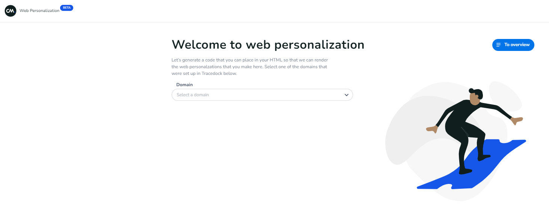This screenshot has height=212, width=549.
Task: Click the surfer's outstretched right-side hand
Action: coord(517,121)
